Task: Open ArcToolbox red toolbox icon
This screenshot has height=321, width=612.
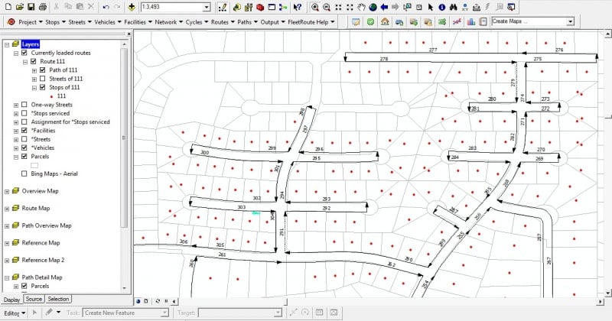Action: click(x=260, y=7)
